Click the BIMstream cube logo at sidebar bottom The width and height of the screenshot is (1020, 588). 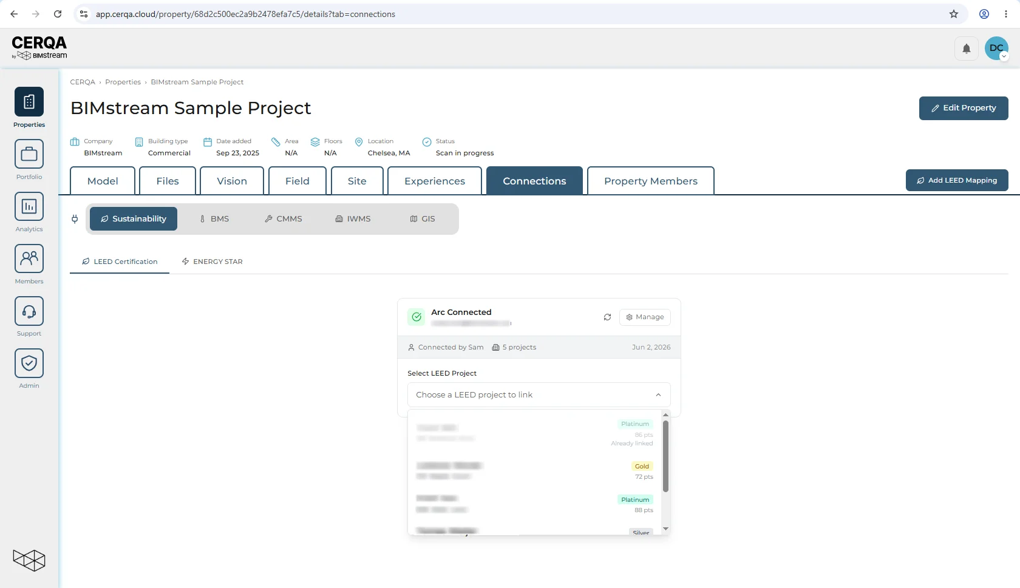(x=29, y=559)
